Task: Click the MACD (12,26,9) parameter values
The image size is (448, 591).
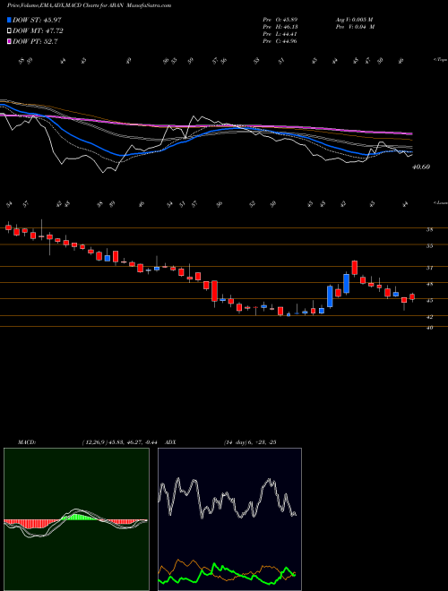Action: coord(122,442)
